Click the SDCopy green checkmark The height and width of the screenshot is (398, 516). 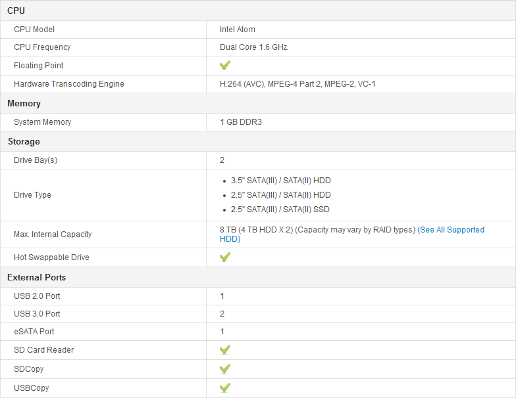point(224,369)
